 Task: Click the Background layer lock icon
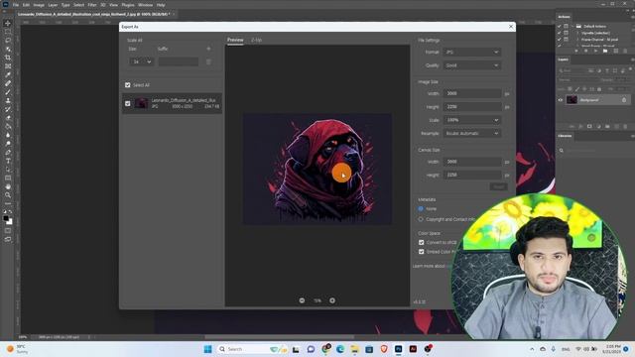point(624,100)
